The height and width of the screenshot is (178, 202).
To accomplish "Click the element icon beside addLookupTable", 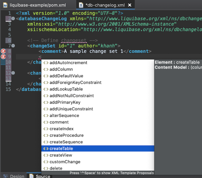I will [46, 89].
